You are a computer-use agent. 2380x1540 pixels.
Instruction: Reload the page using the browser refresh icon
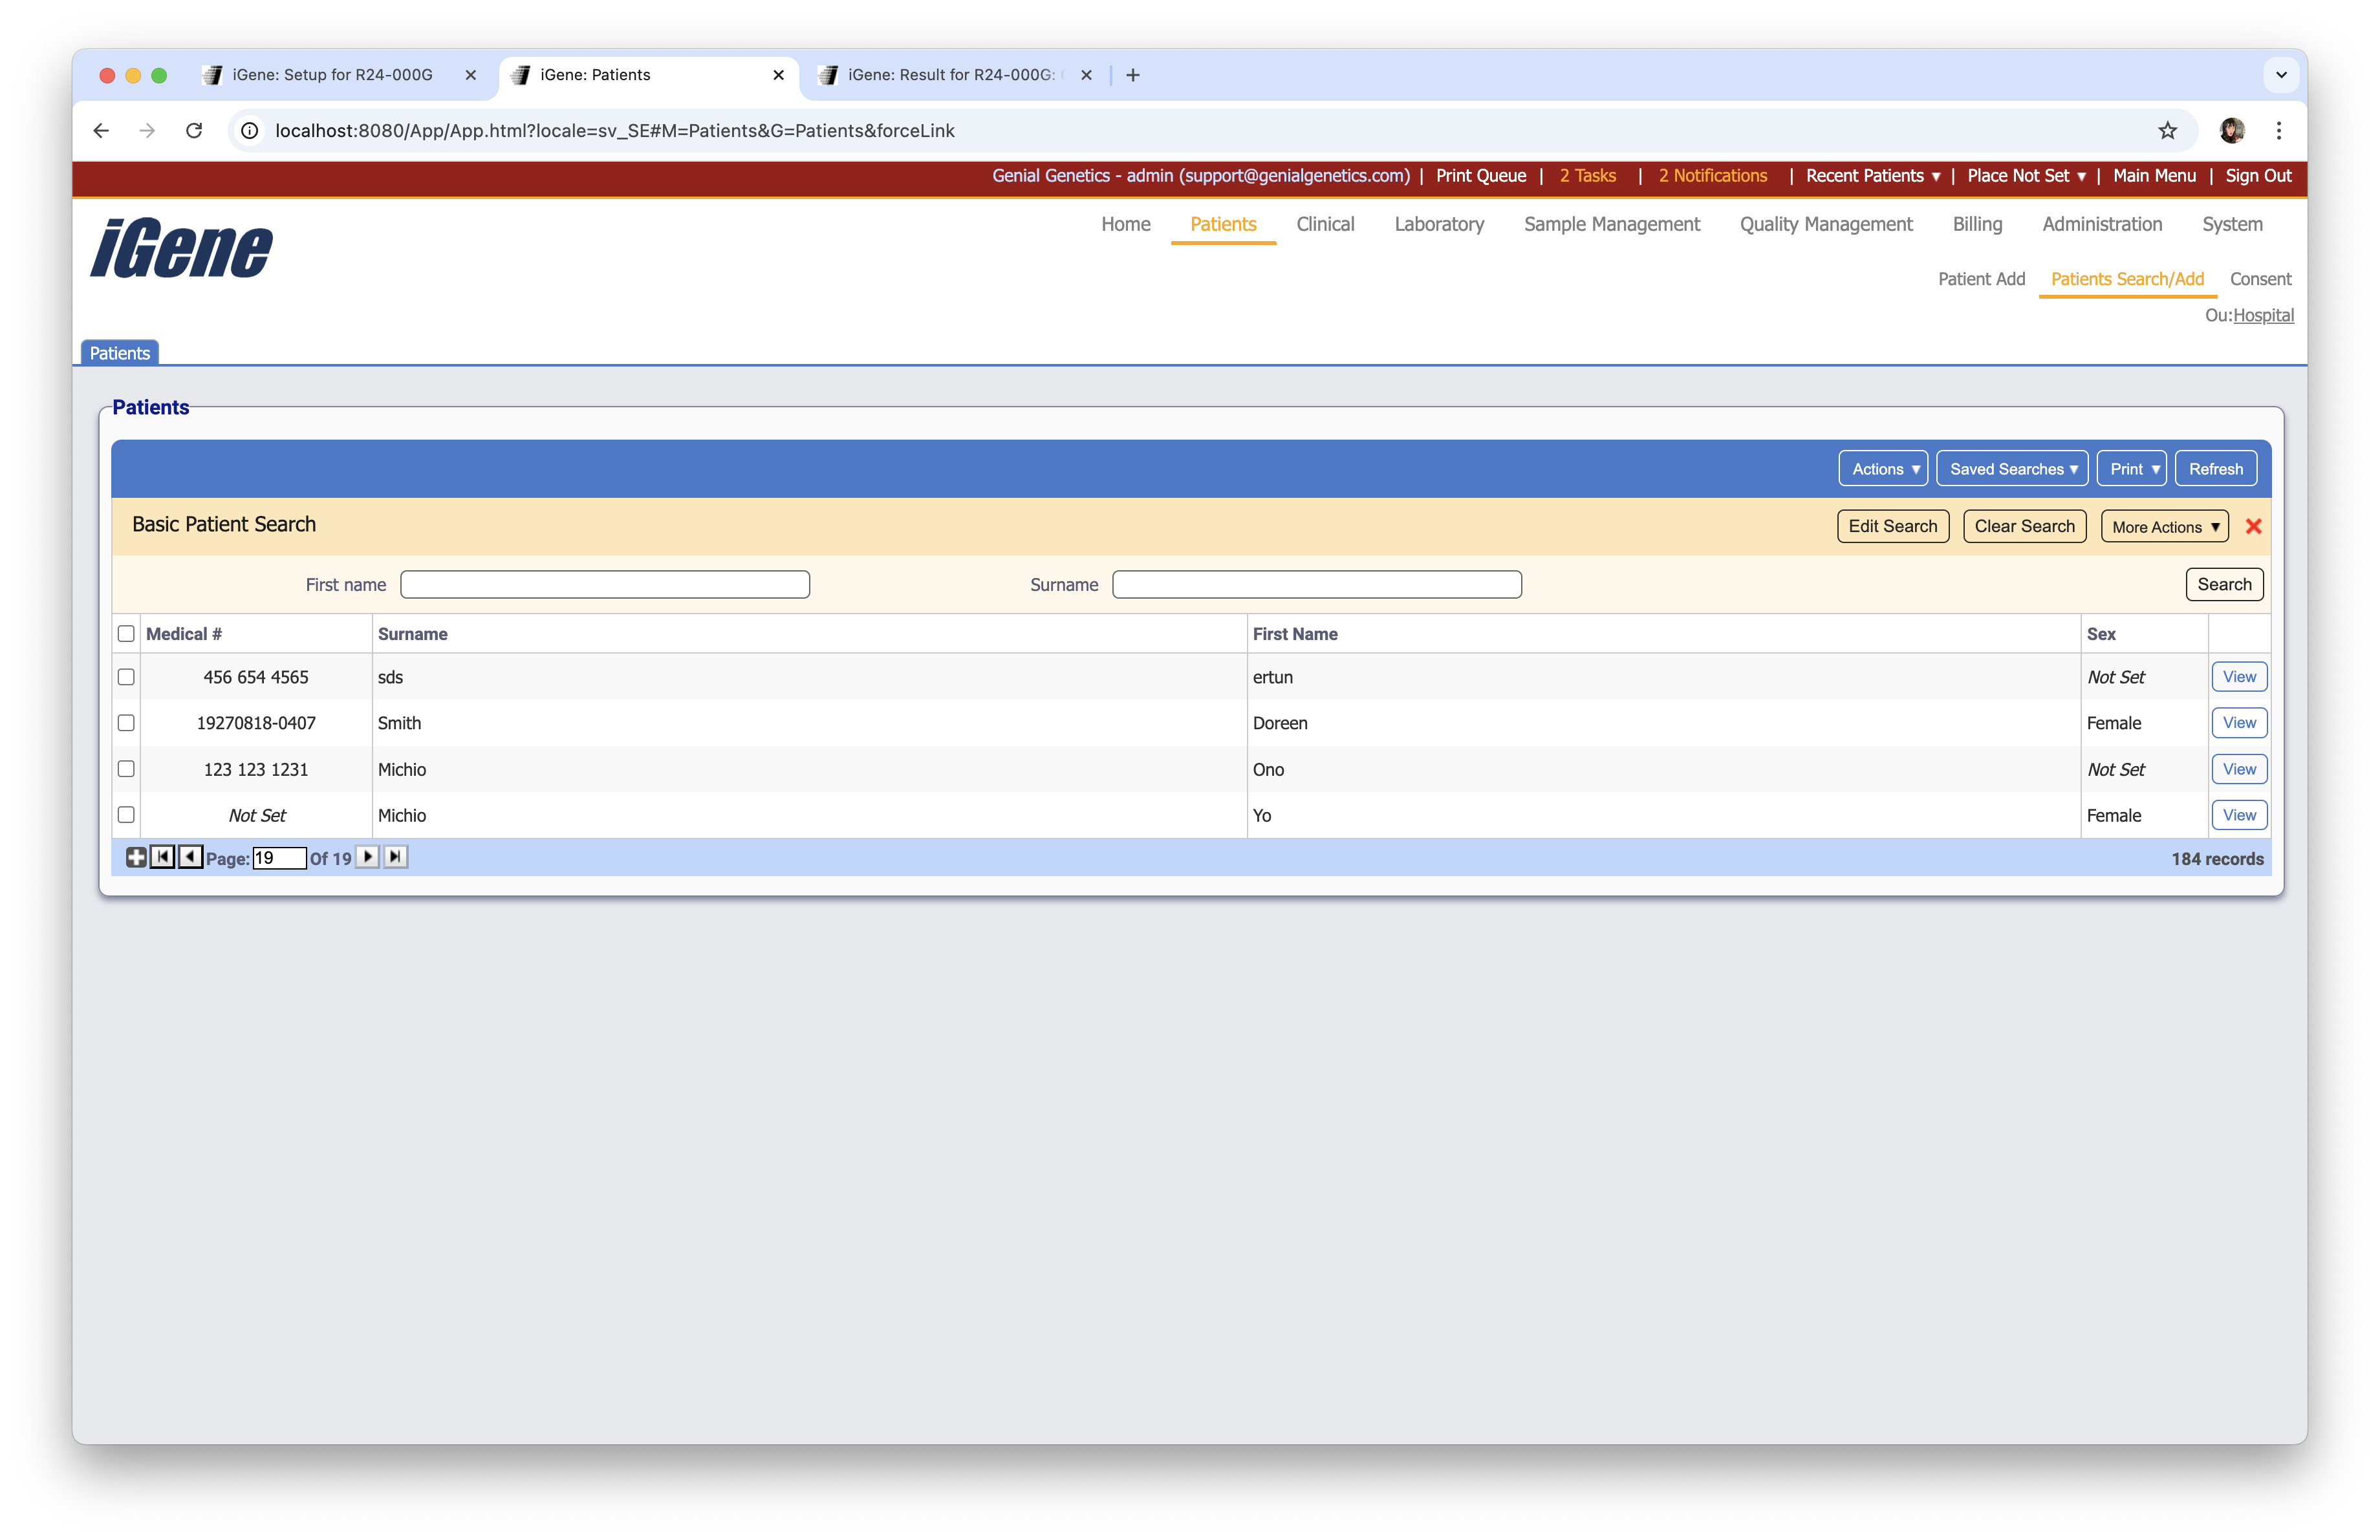194,131
